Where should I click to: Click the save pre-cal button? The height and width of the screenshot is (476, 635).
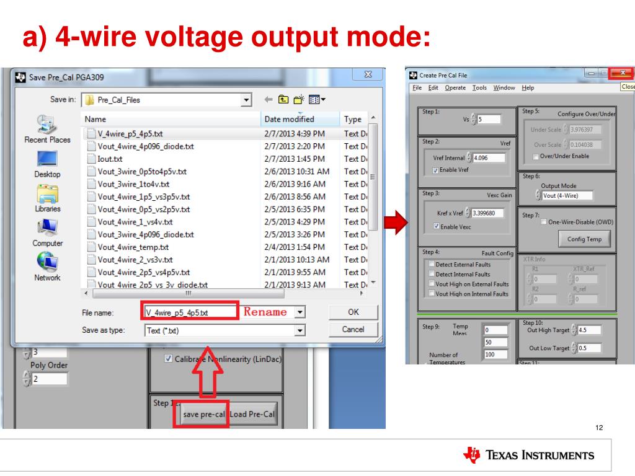[203, 414]
